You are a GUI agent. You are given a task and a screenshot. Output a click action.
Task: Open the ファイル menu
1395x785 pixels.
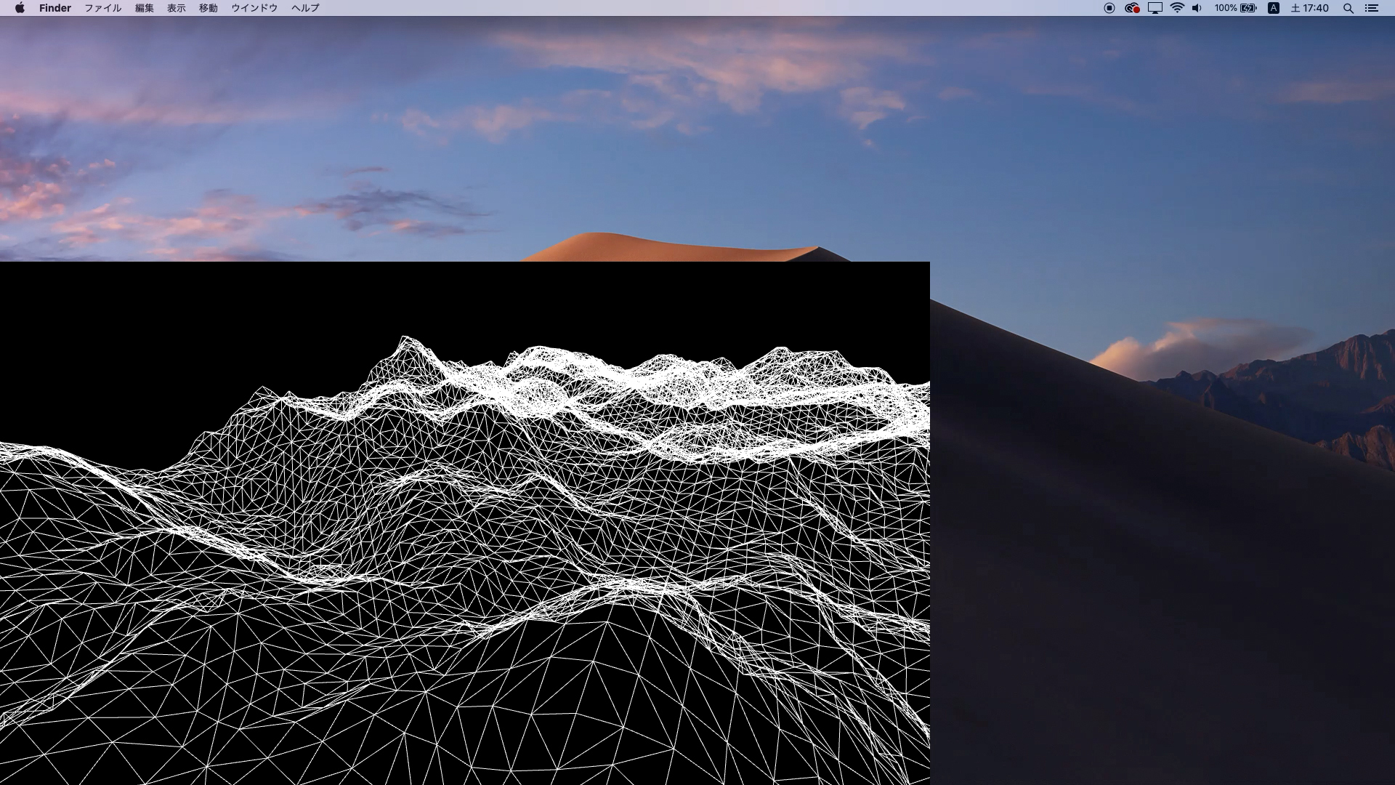[102, 8]
